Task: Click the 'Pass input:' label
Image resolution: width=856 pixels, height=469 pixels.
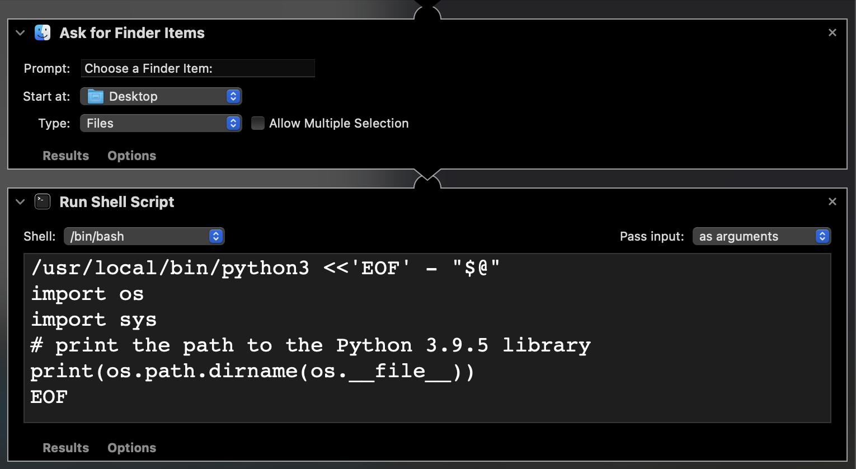Action: (x=652, y=236)
